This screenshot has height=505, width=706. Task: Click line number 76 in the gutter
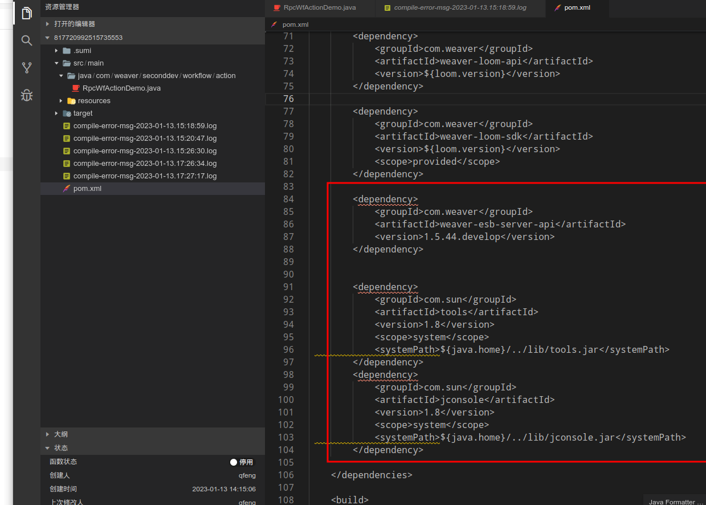(x=288, y=99)
